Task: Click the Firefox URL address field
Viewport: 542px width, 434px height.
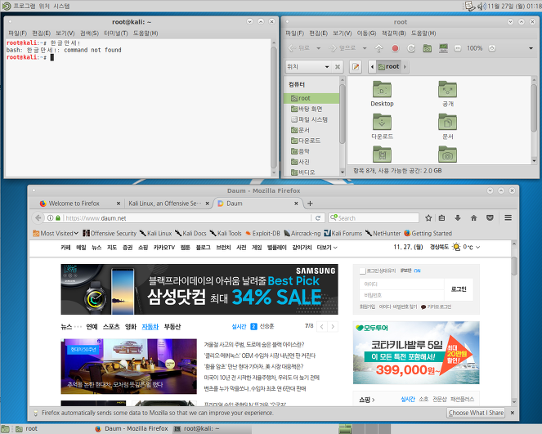Action: point(186,218)
